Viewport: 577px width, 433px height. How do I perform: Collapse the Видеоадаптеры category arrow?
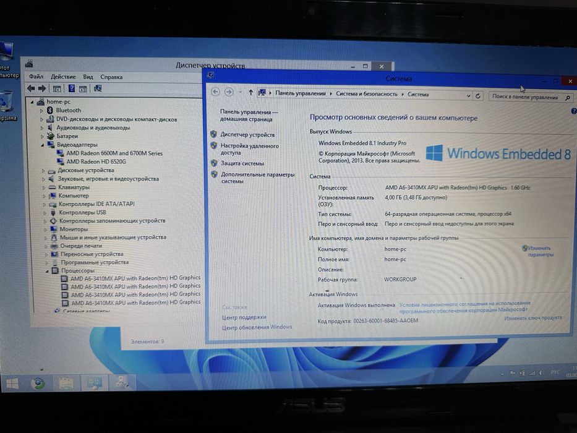click(42, 145)
